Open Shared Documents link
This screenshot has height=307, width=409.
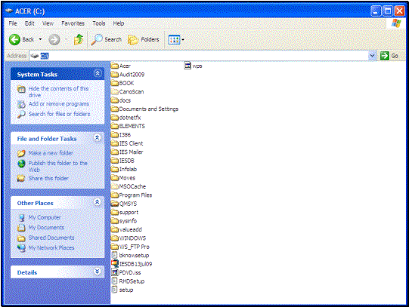pyautogui.click(x=51, y=238)
